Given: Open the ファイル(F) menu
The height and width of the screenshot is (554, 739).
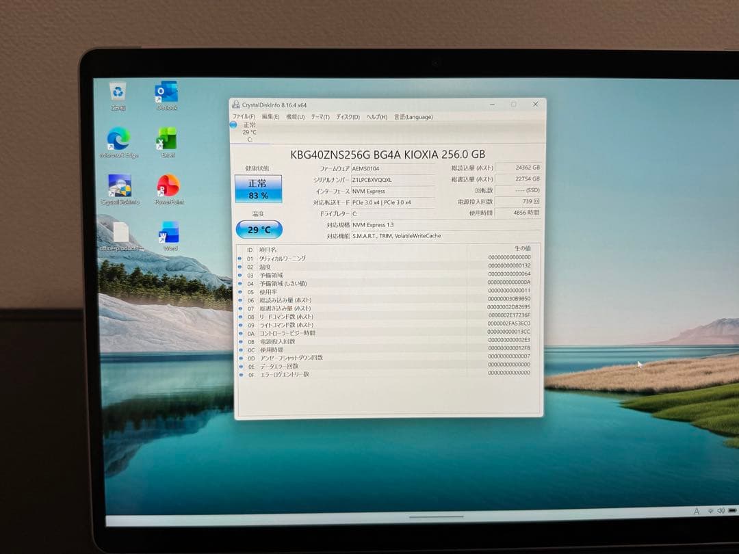Looking at the screenshot, I should [x=244, y=117].
